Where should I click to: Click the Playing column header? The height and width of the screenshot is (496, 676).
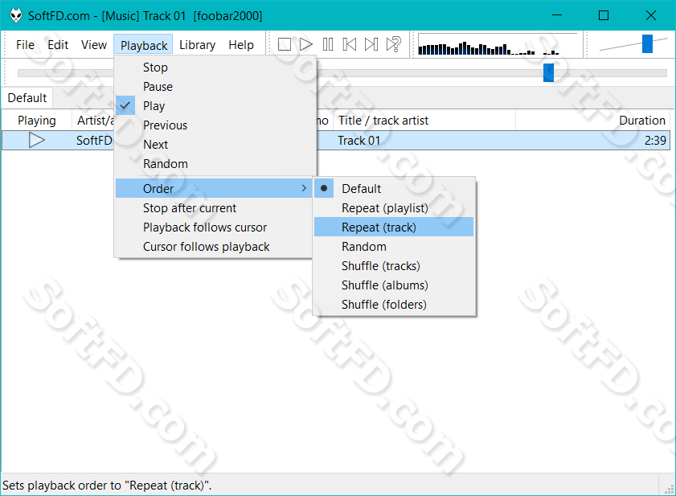(37, 121)
